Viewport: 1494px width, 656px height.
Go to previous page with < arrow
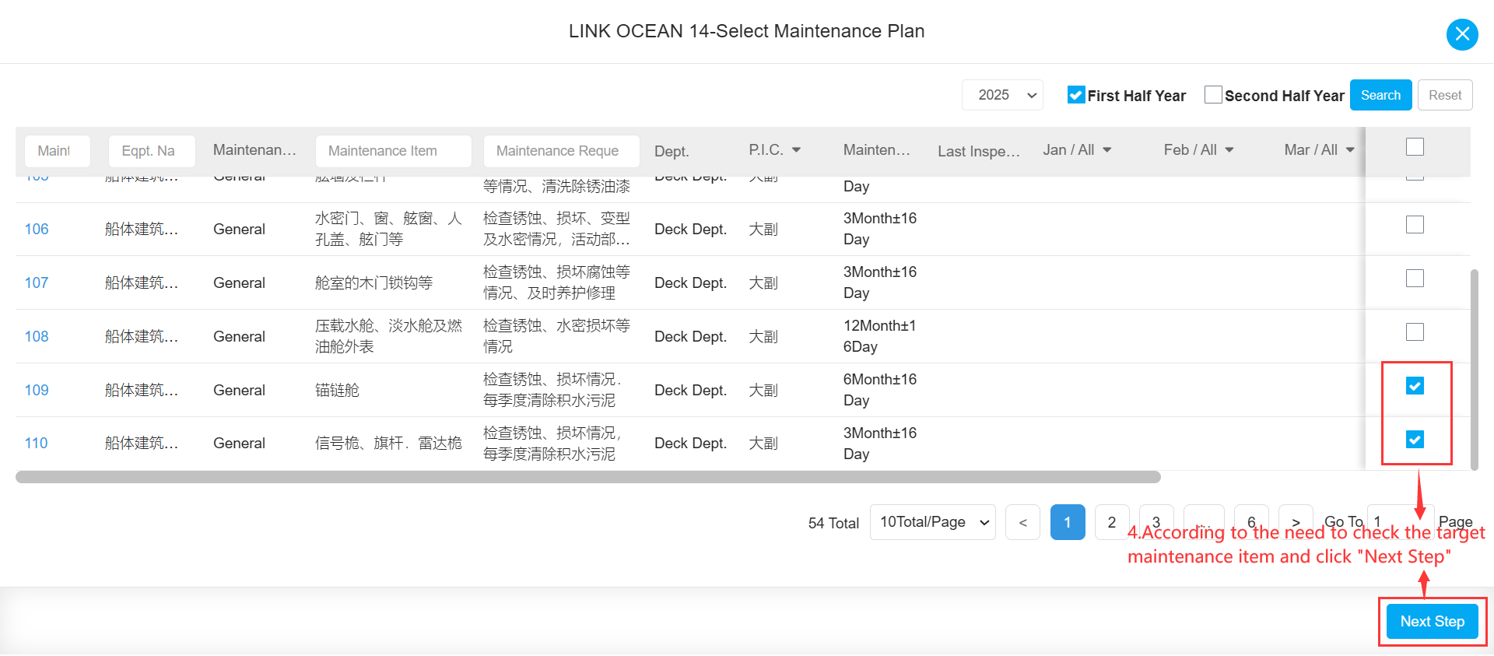tap(1022, 522)
